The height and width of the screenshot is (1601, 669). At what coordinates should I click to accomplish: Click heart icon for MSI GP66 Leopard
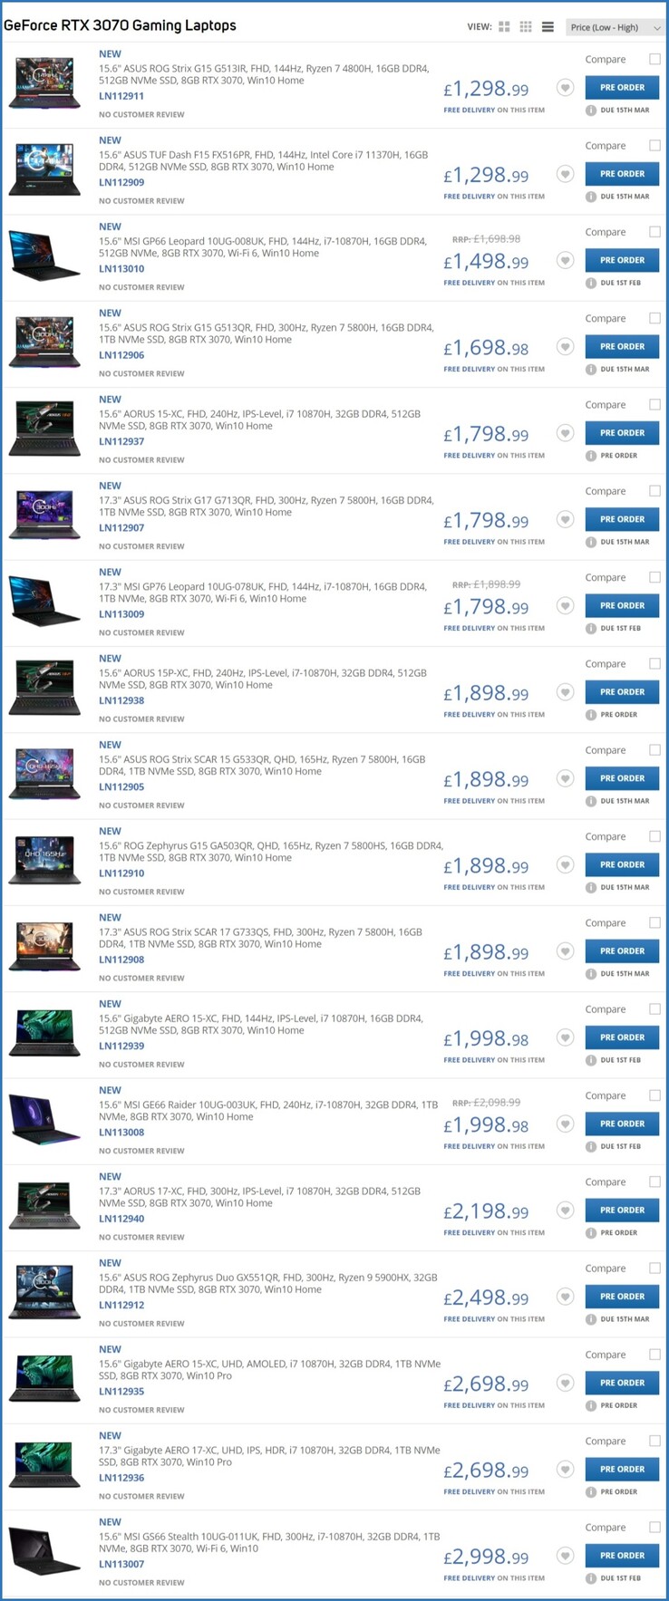(565, 261)
